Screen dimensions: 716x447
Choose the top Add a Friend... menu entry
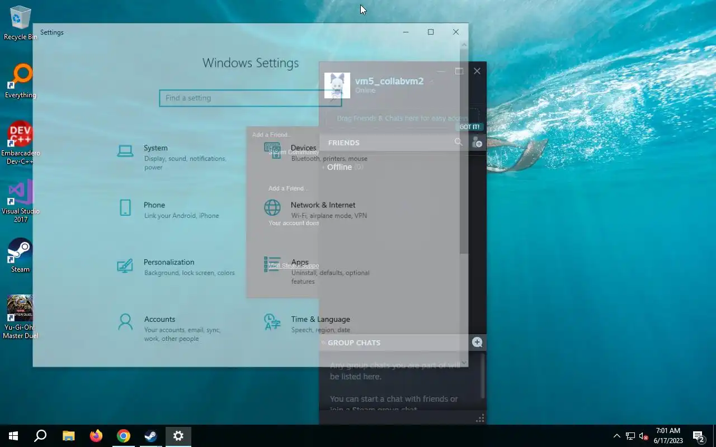(x=271, y=135)
